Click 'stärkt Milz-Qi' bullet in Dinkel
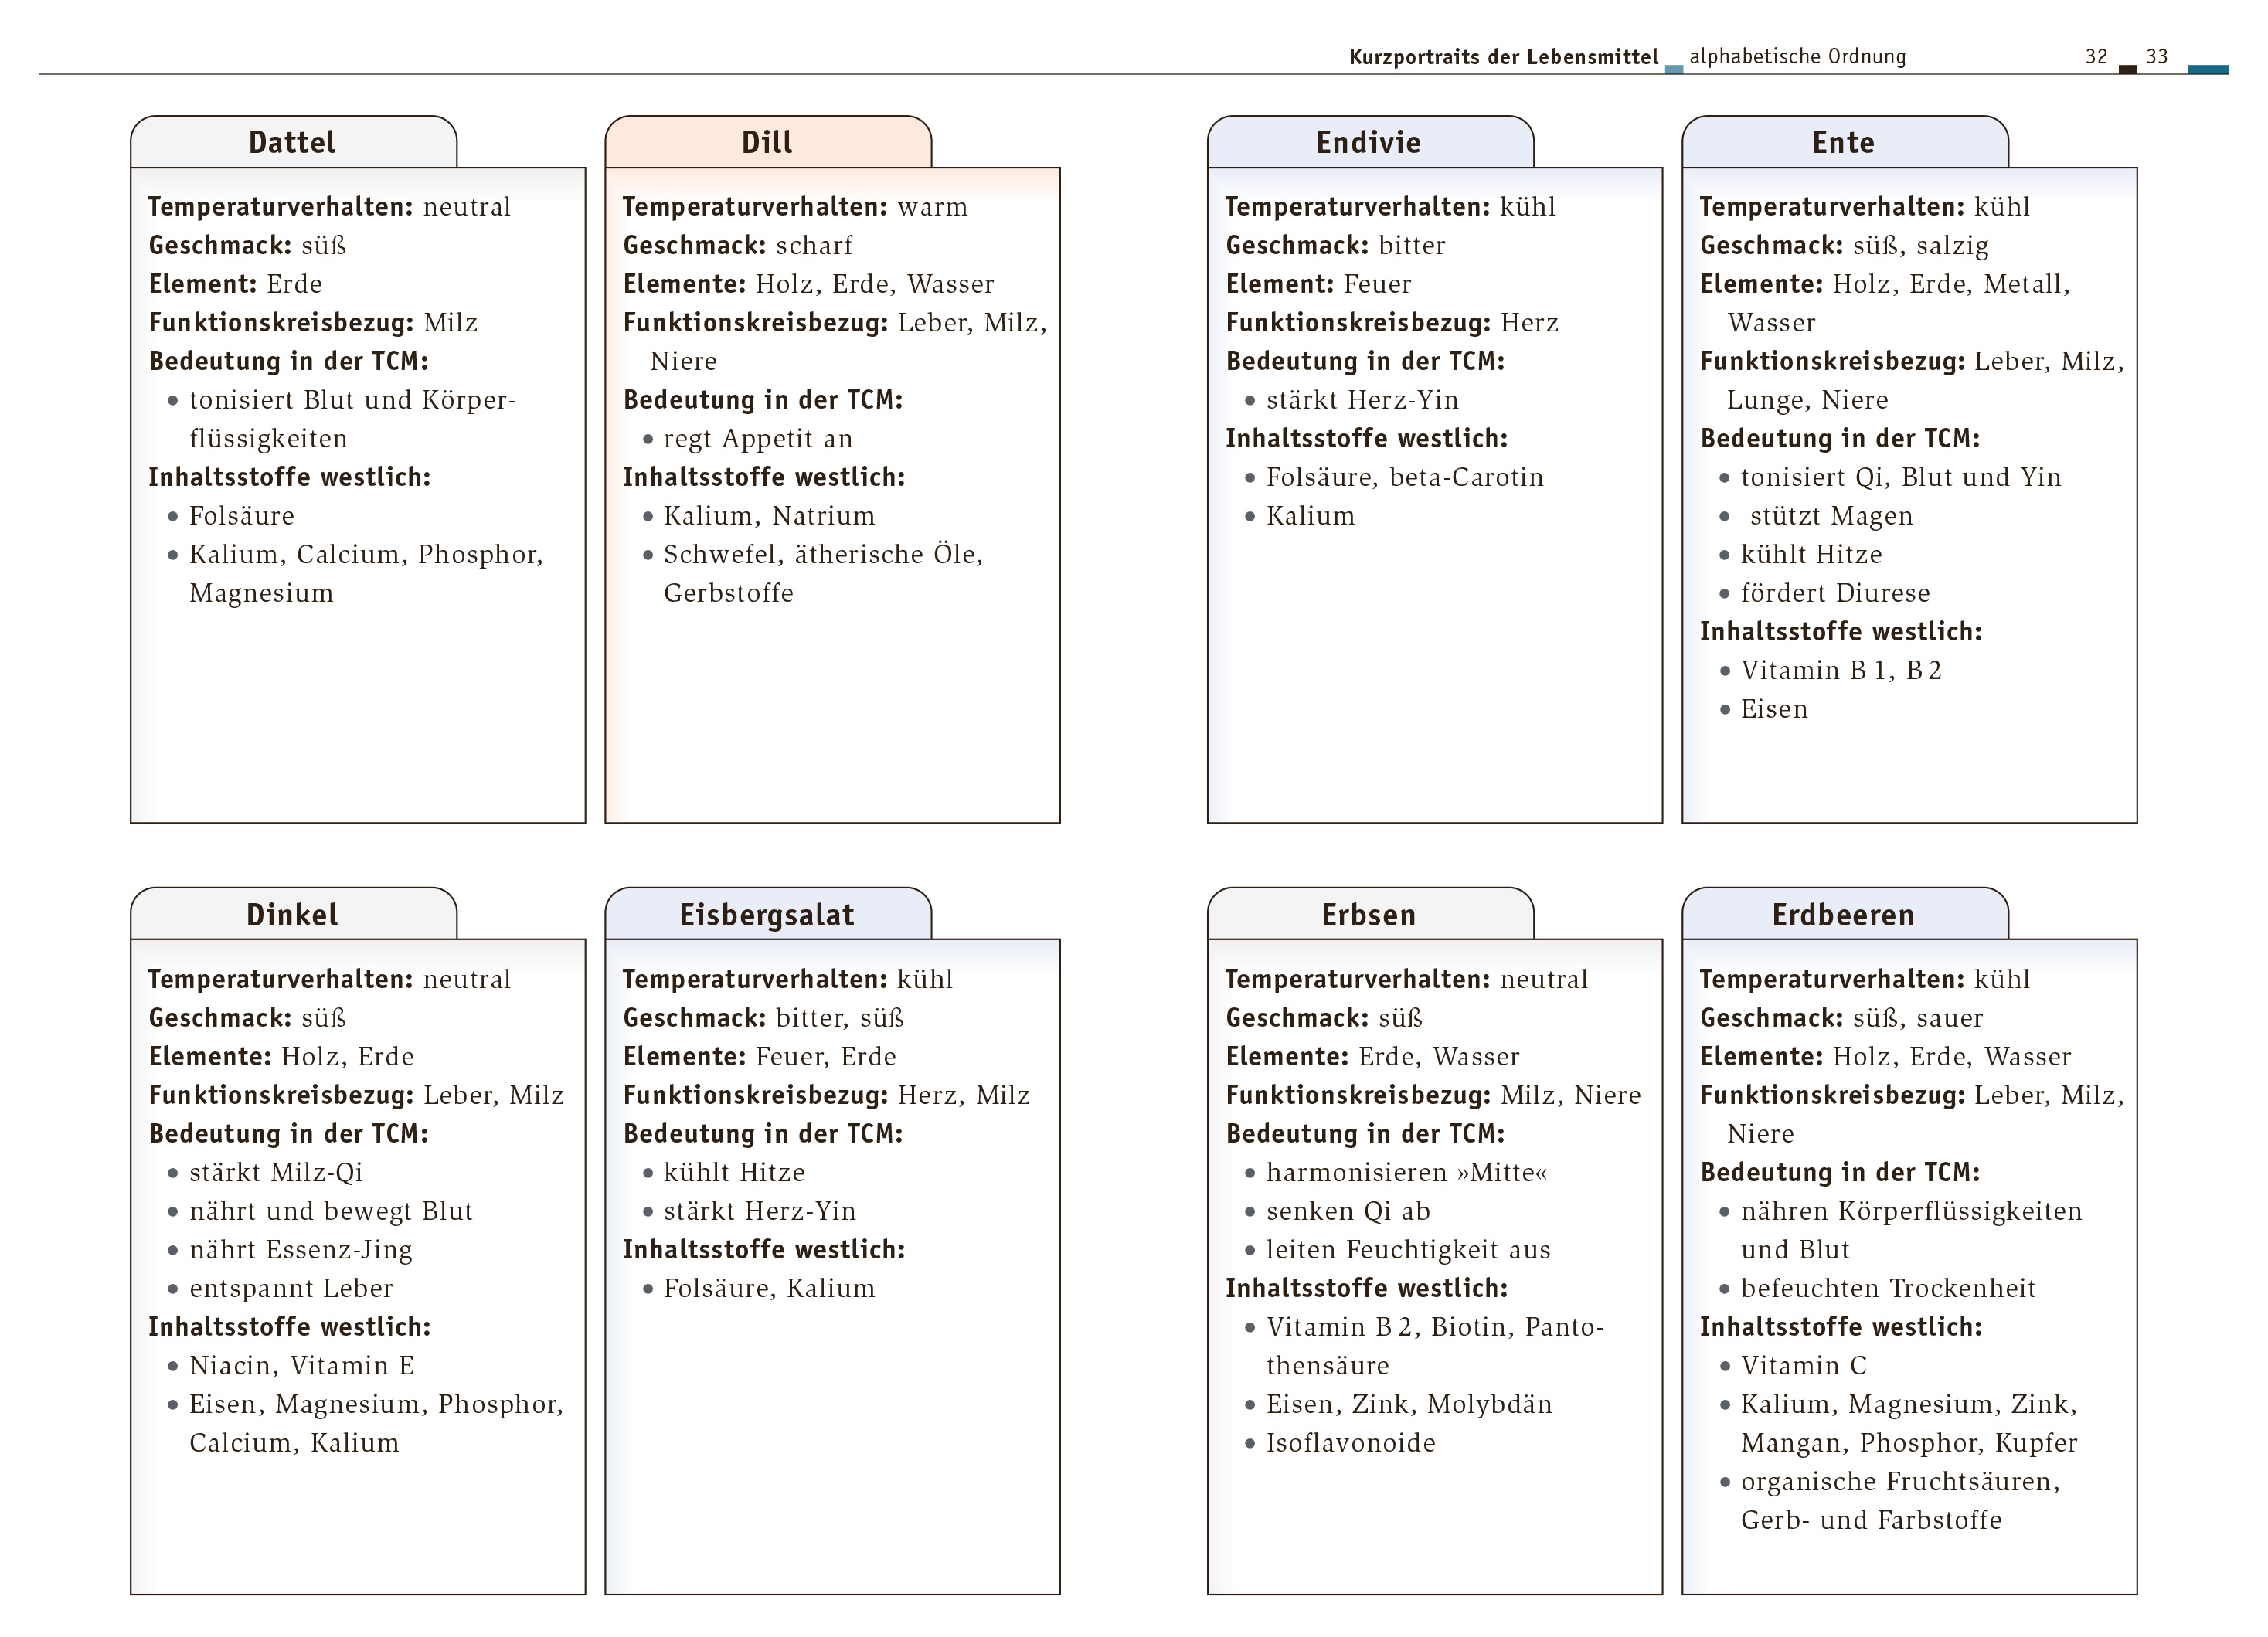Viewport: 2268px width, 1637px height. coord(276,1172)
